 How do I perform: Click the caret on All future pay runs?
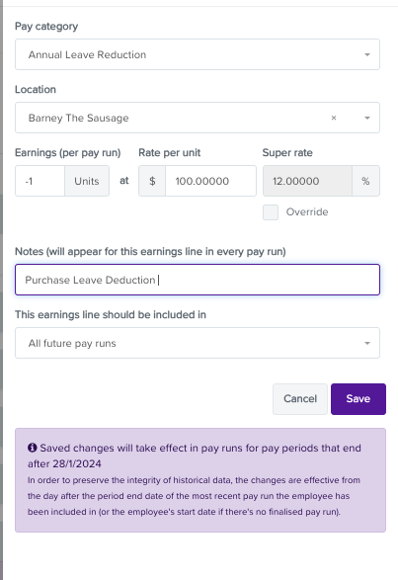pos(367,343)
